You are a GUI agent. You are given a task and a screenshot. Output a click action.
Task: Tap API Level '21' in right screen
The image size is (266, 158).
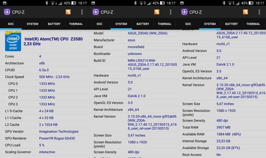[218, 58]
